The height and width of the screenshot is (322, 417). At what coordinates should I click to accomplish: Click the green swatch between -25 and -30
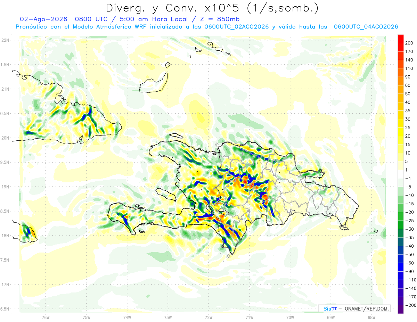(x=401, y=225)
